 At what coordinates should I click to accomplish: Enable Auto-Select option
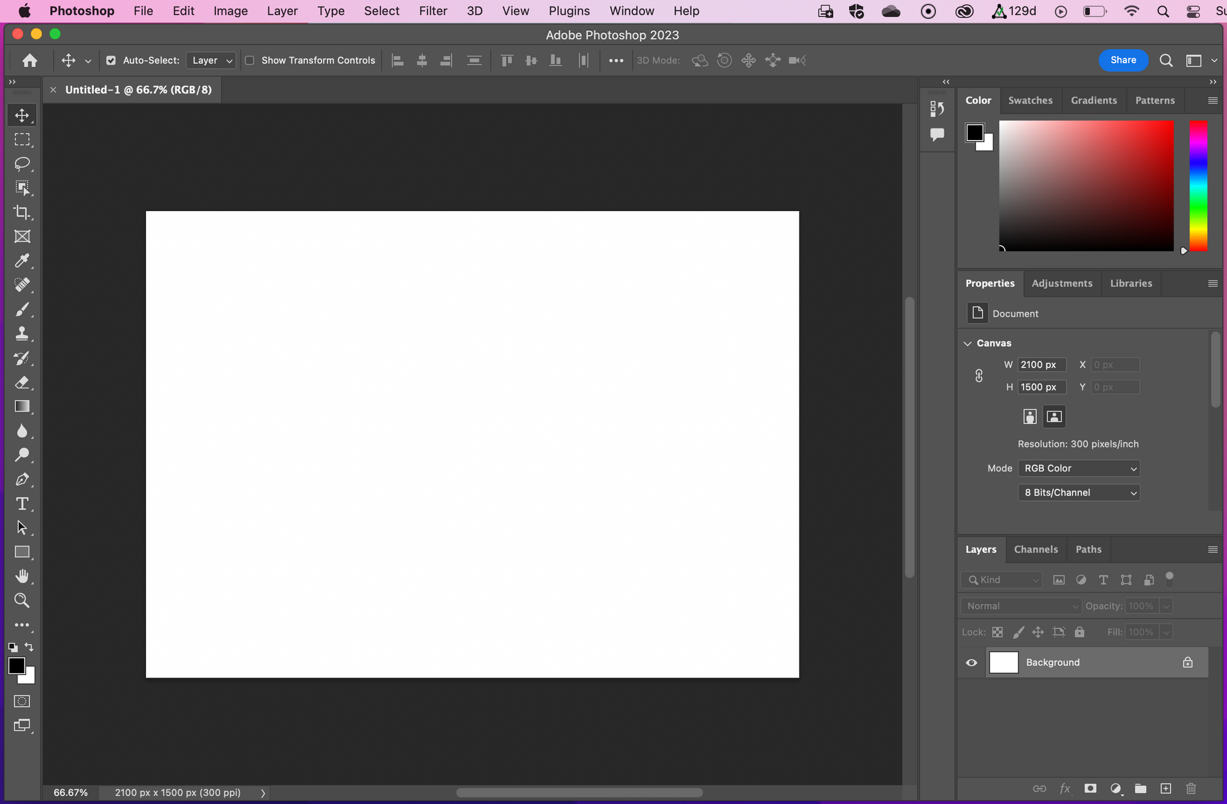[111, 60]
